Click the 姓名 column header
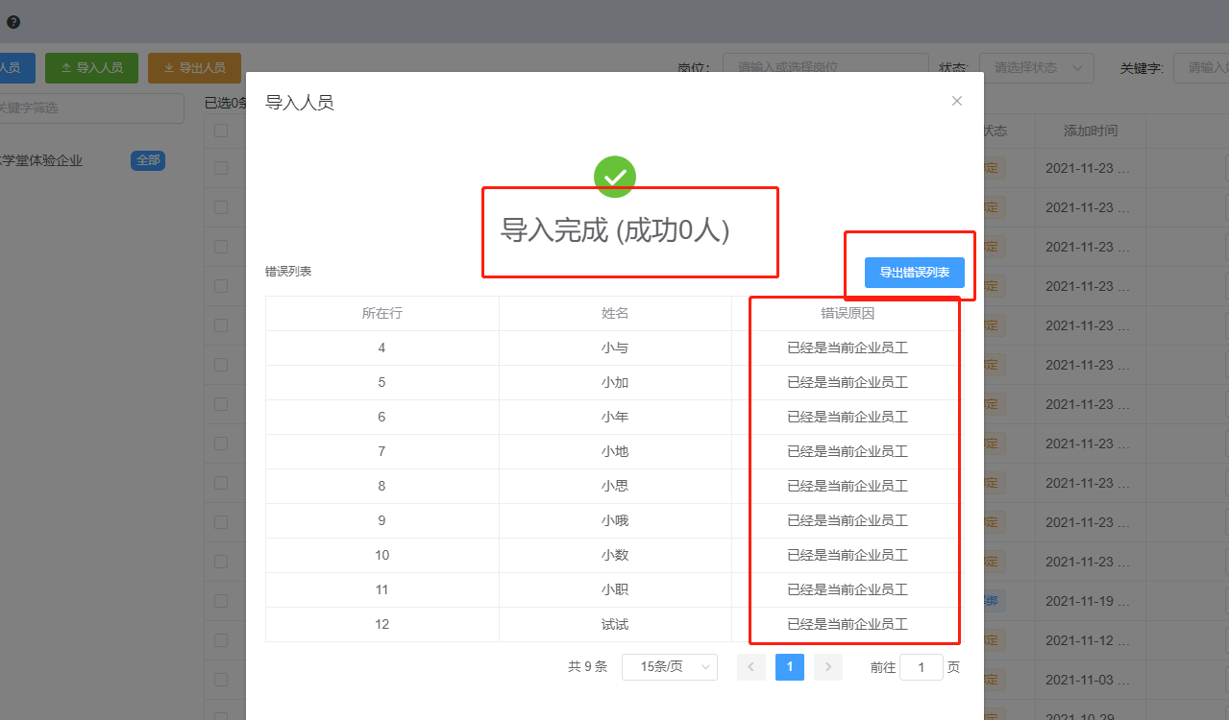 (x=615, y=313)
